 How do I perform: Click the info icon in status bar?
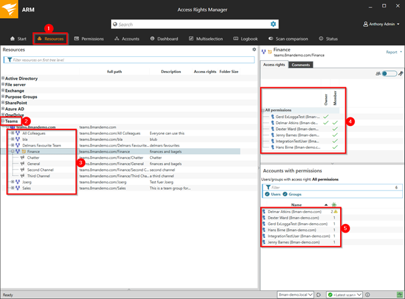click(368, 294)
